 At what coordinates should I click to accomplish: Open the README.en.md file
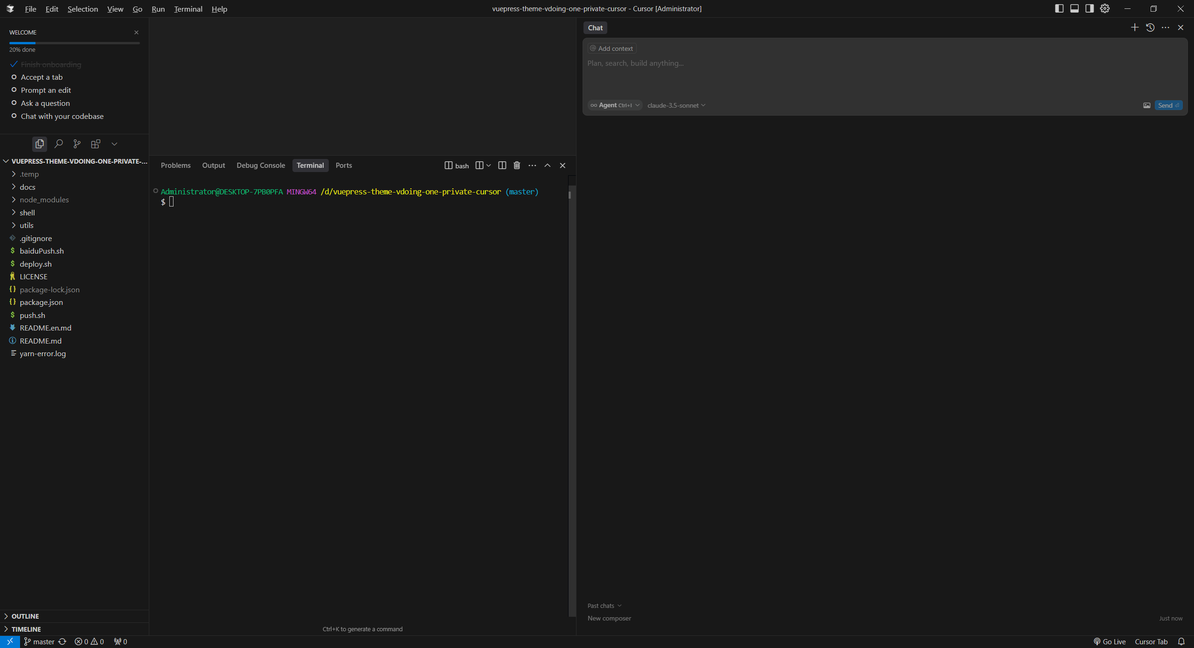(x=75, y=328)
